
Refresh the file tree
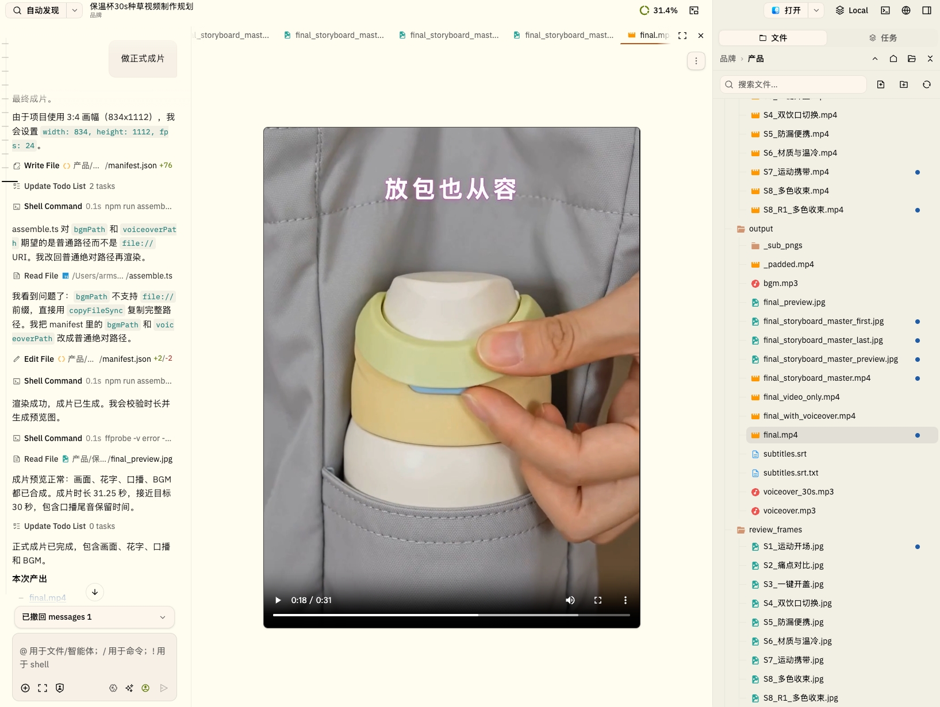click(927, 84)
